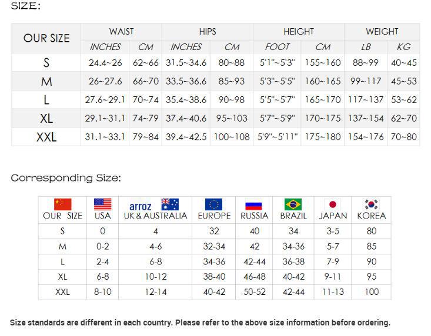
Task: Click the 5'9"~5'11" height cell
Action: pos(278,137)
